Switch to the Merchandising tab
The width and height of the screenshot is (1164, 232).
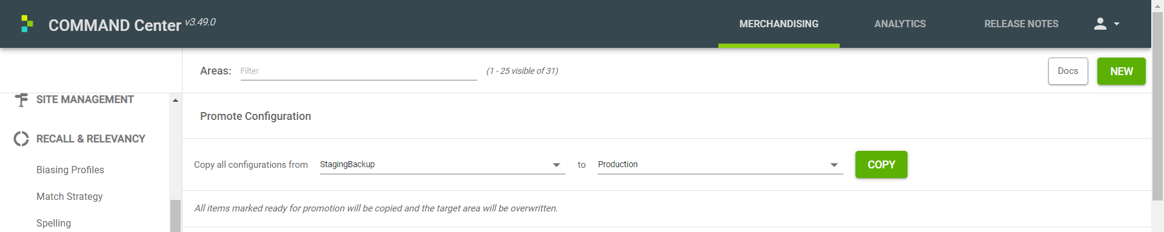tap(779, 24)
